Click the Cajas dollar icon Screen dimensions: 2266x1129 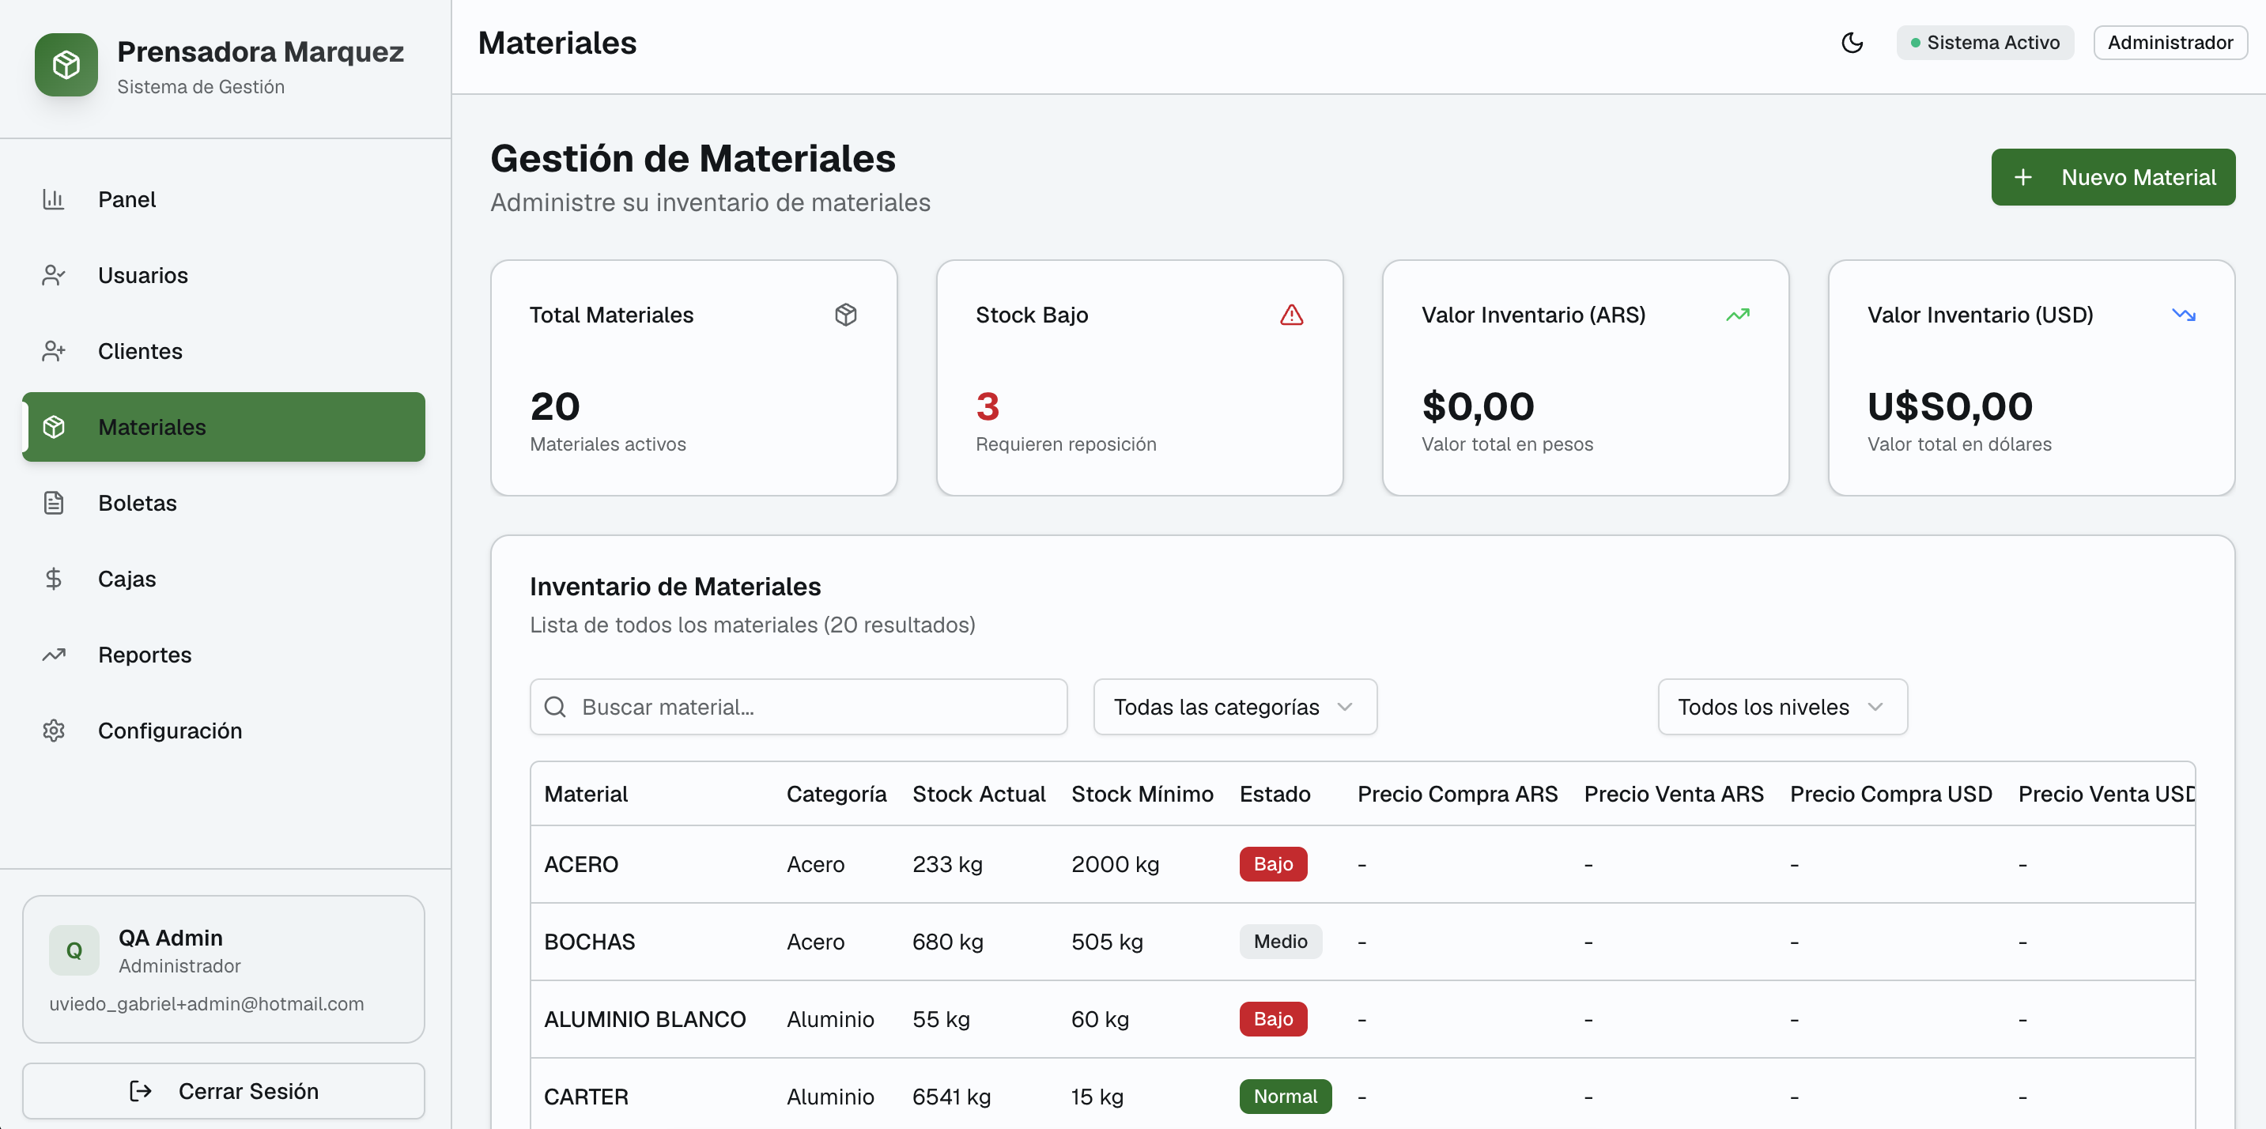(x=54, y=579)
